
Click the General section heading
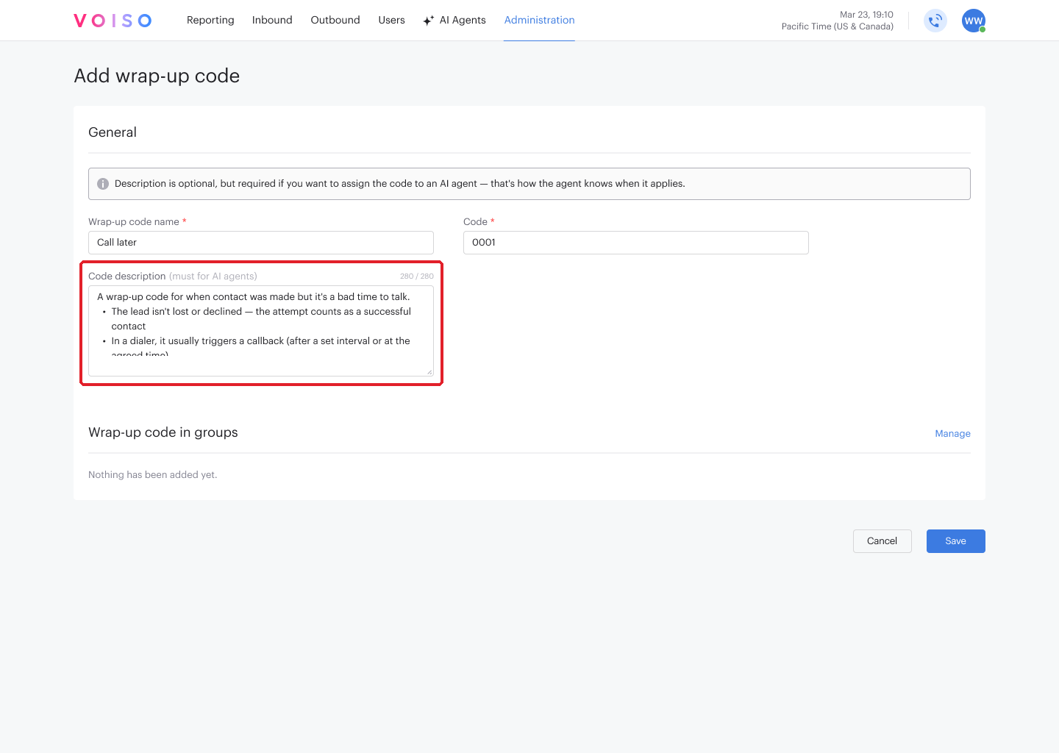(x=113, y=132)
